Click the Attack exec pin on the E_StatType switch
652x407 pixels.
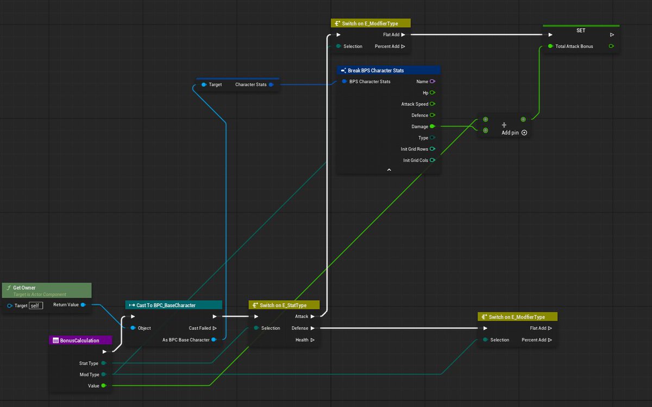point(313,316)
